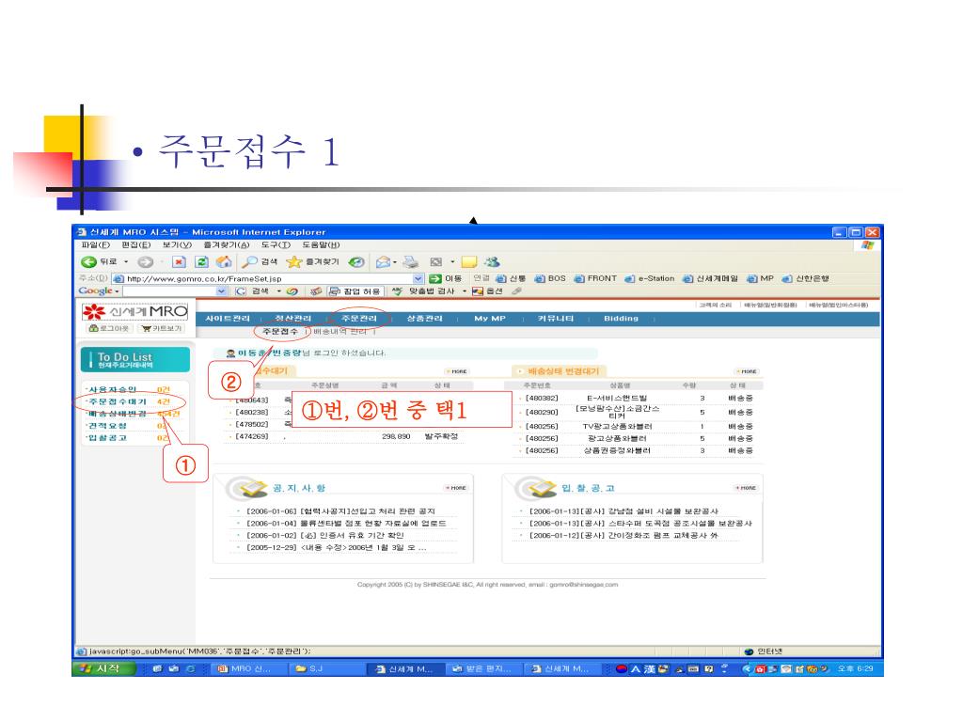Open Google toolbar 옵션 options
Screen dimensions: 963x722
click(x=488, y=291)
